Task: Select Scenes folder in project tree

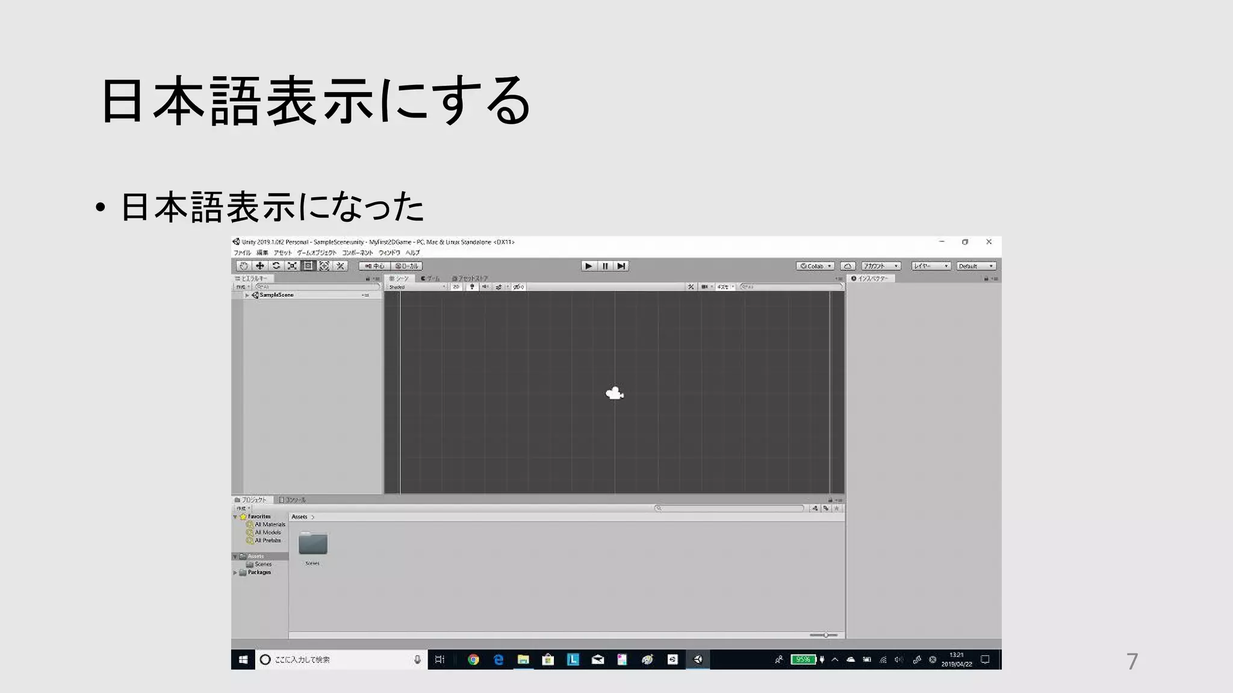Action: pyautogui.click(x=259, y=564)
